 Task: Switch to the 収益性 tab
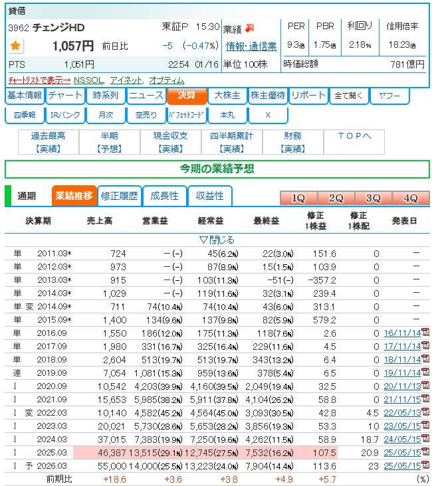pyautogui.click(x=210, y=196)
